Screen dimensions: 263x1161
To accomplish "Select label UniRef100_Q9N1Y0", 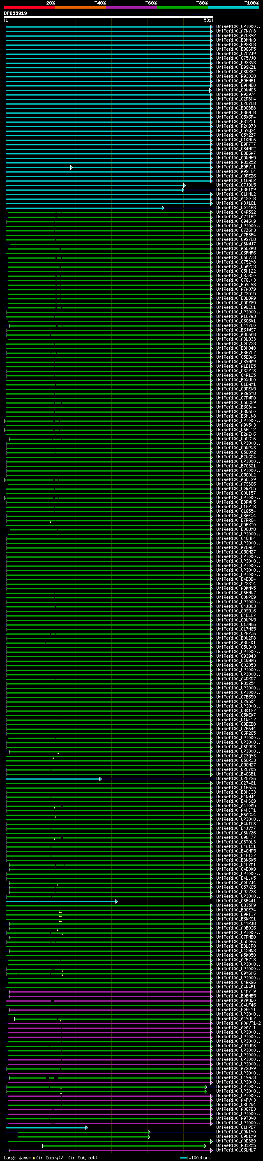I will (x=236, y=1132).
